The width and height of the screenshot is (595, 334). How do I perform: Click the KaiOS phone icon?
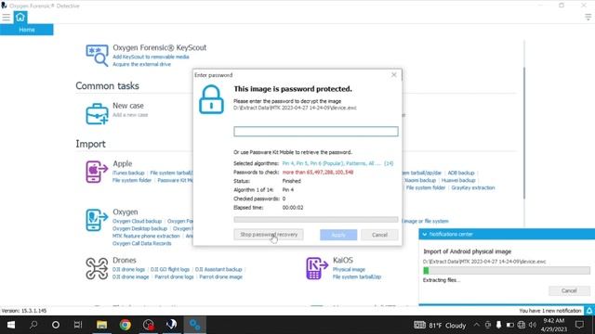317,268
